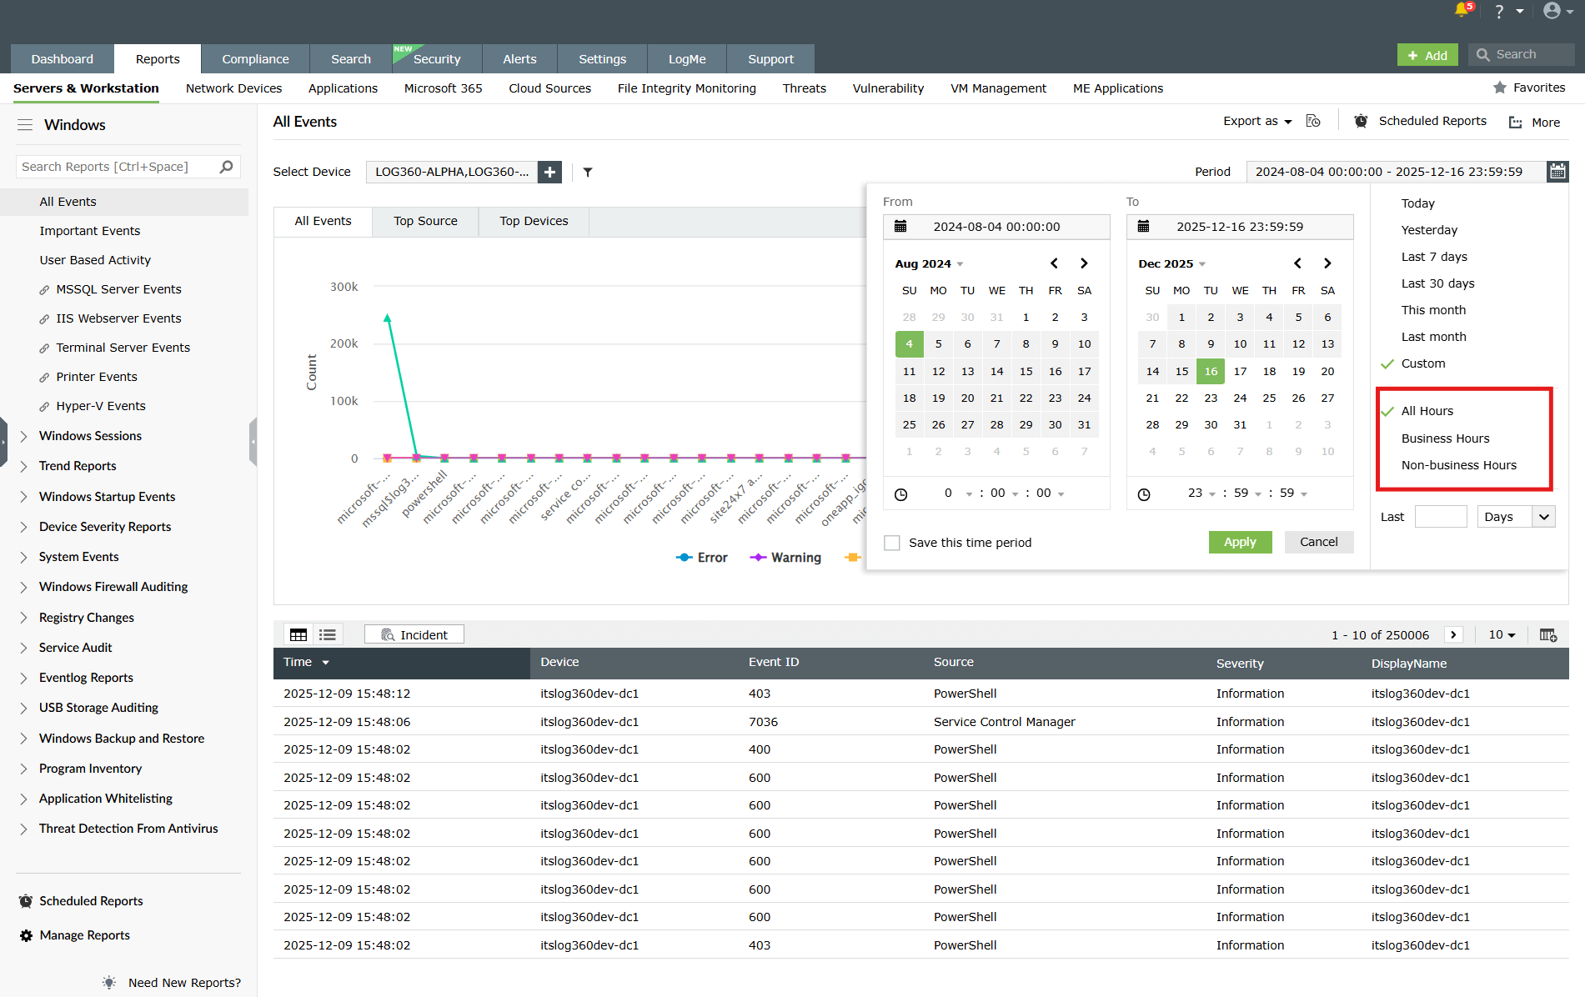Open the notifications bell icon
The width and height of the screenshot is (1585, 997).
1461,11
